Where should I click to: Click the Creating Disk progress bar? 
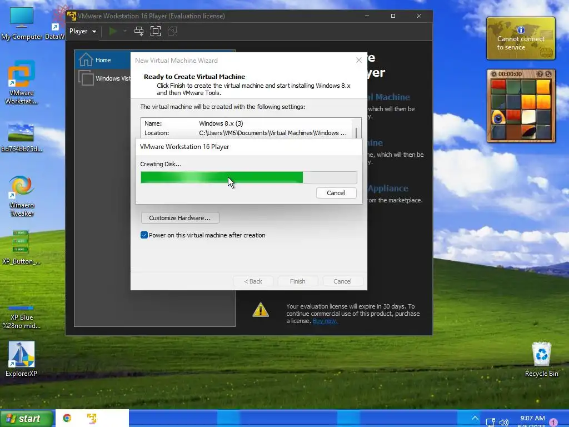click(x=249, y=177)
